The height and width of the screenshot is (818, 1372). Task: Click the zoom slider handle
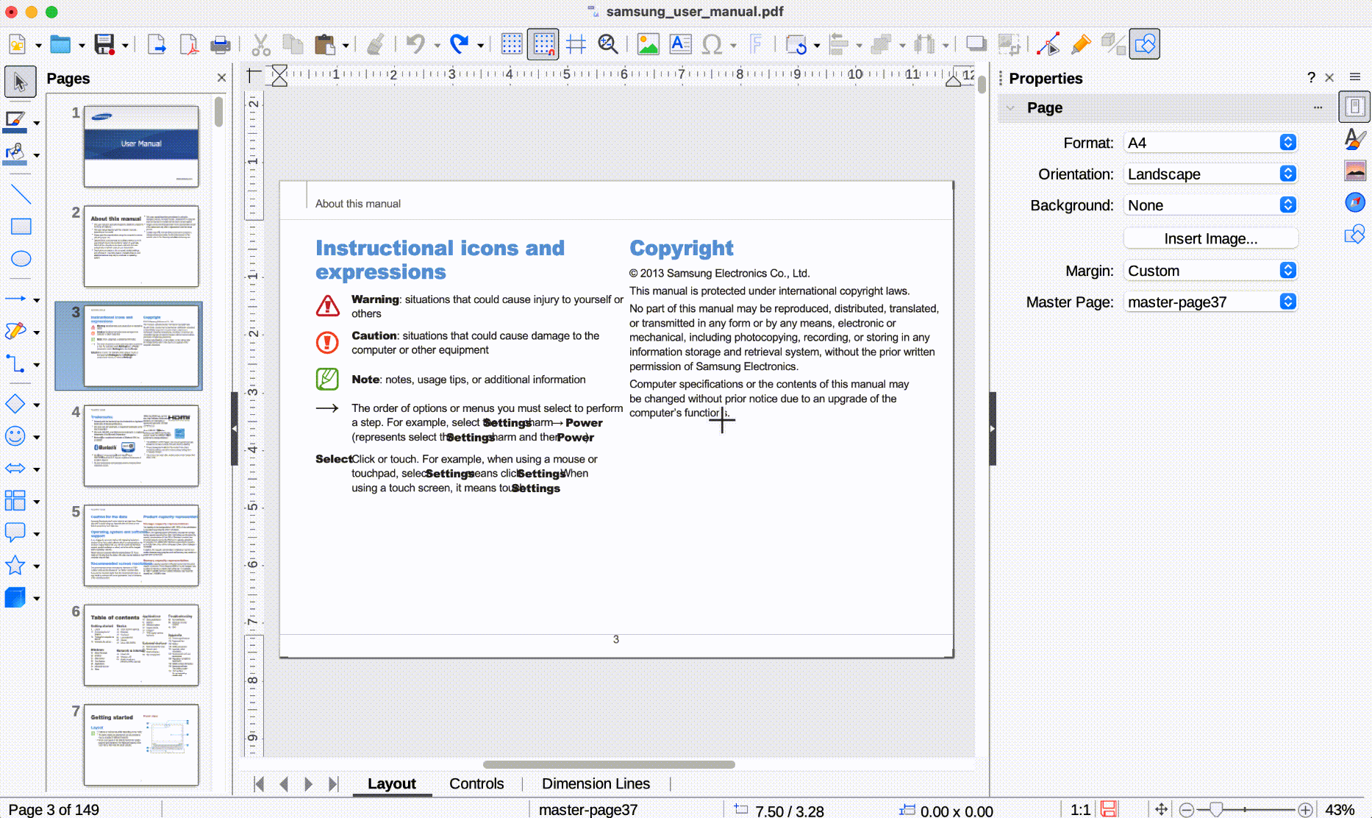coord(1216,810)
